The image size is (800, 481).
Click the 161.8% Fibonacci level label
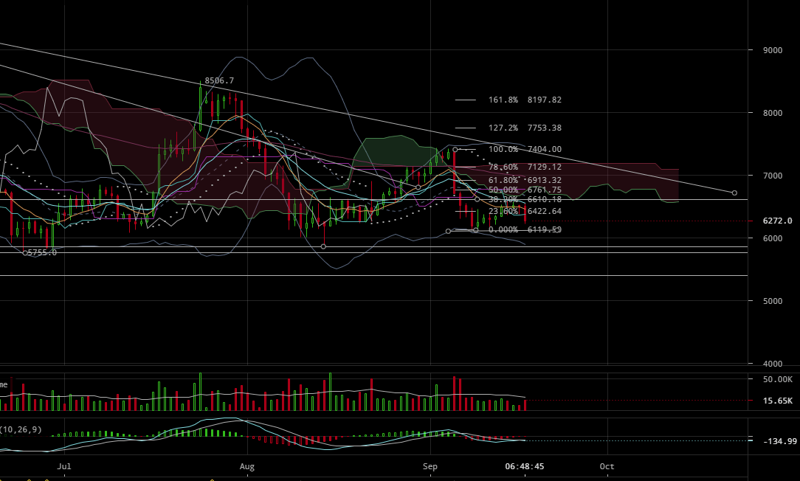tap(503, 100)
